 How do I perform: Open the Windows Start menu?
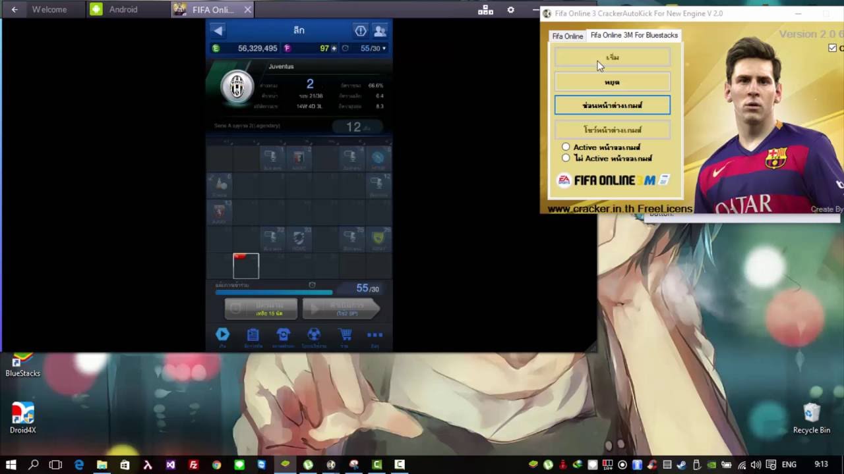[x=11, y=465]
